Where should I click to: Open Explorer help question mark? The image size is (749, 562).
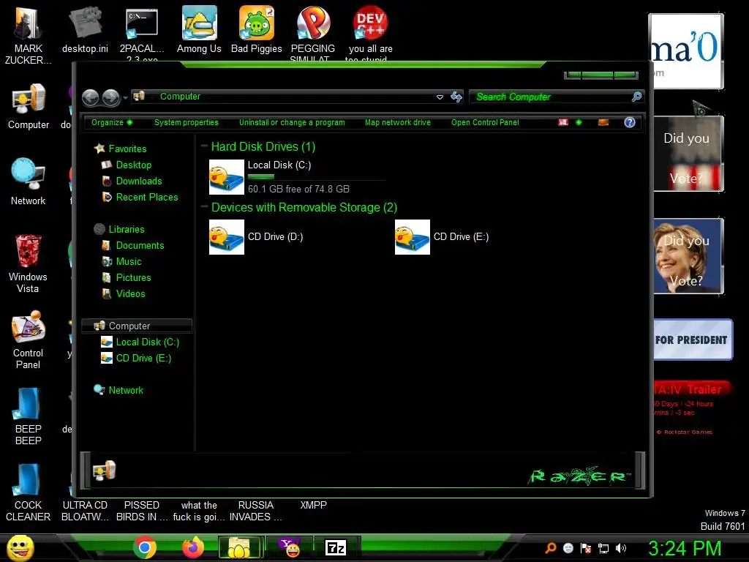click(x=630, y=122)
